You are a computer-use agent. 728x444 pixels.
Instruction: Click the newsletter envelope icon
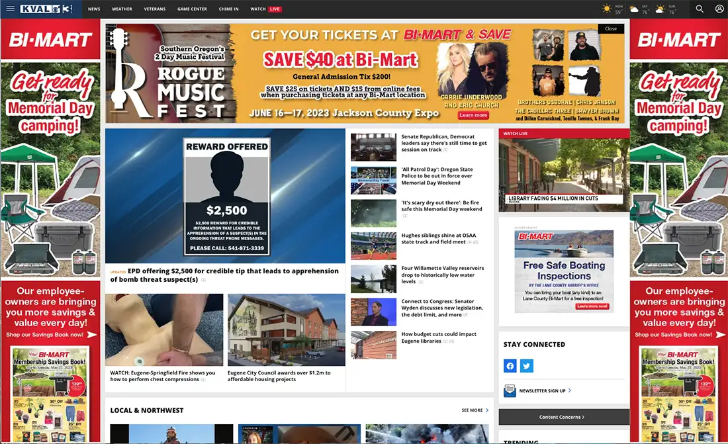pyautogui.click(x=510, y=390)
